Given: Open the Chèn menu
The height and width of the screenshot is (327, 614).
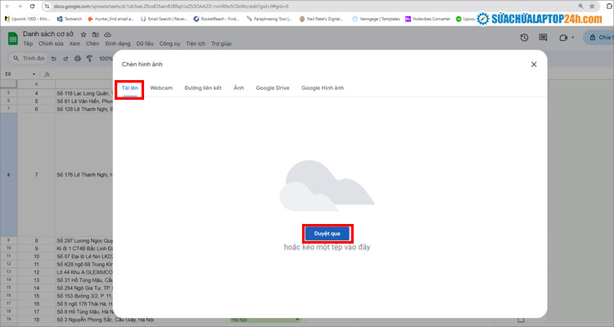Looking at the screenshot, I should (x=93, y=43).
